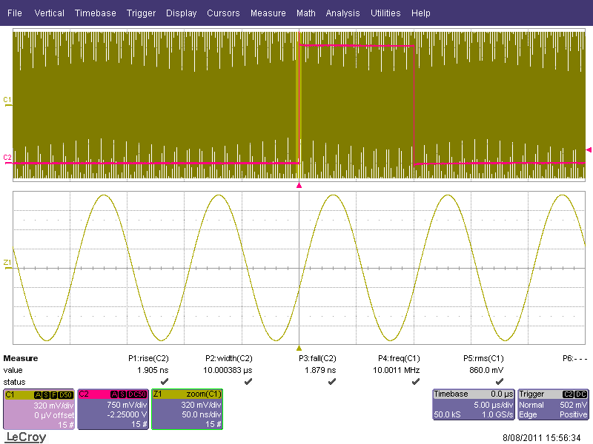This screenshot has width=593, height=444.
Task: Open the Analysis menu
Action: click(x=342, y=13)
